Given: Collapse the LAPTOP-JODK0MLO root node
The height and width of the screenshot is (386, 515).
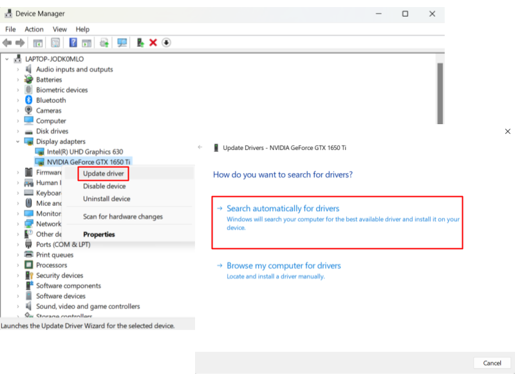Looking at the screenshot, I should [7, 59].
